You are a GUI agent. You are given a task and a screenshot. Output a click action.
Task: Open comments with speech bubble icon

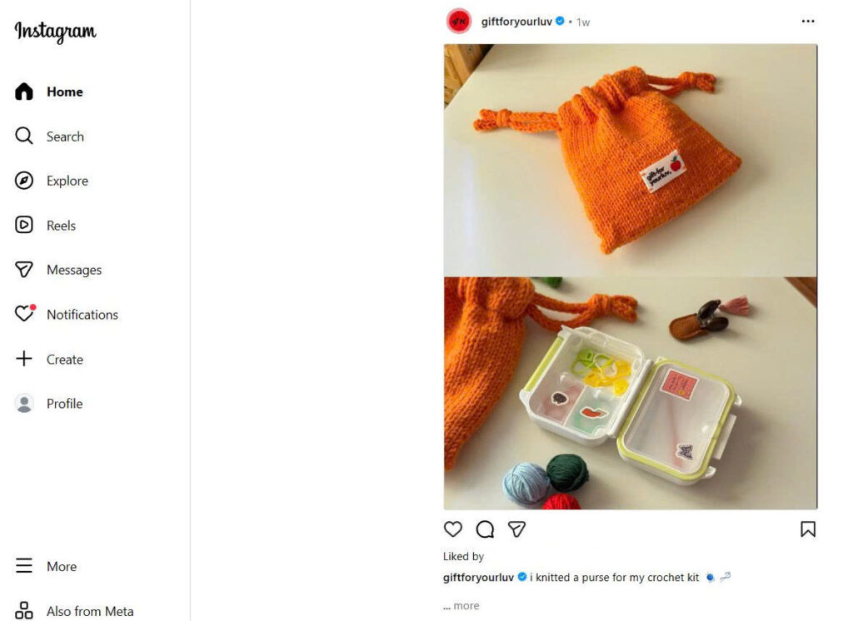[x=485, y=529]
